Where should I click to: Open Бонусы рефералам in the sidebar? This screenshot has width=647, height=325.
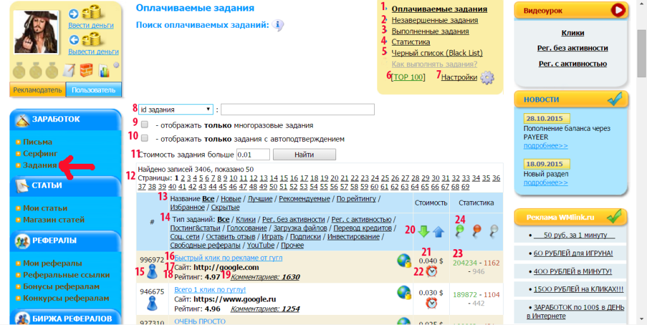pyautogui.click(x=61, y=286)
